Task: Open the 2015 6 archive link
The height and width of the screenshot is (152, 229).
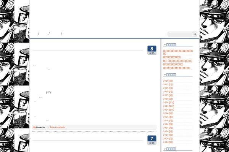Action: [x=168, y=81]
